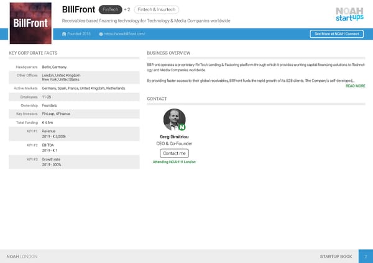This screenshot has height=263, width=373.
Task: Click the NOAH LONDON footer text
Action: [x=22, y=256]
